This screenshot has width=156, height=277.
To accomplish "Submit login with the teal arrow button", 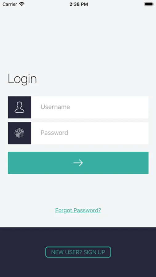I will click(78, 163).
